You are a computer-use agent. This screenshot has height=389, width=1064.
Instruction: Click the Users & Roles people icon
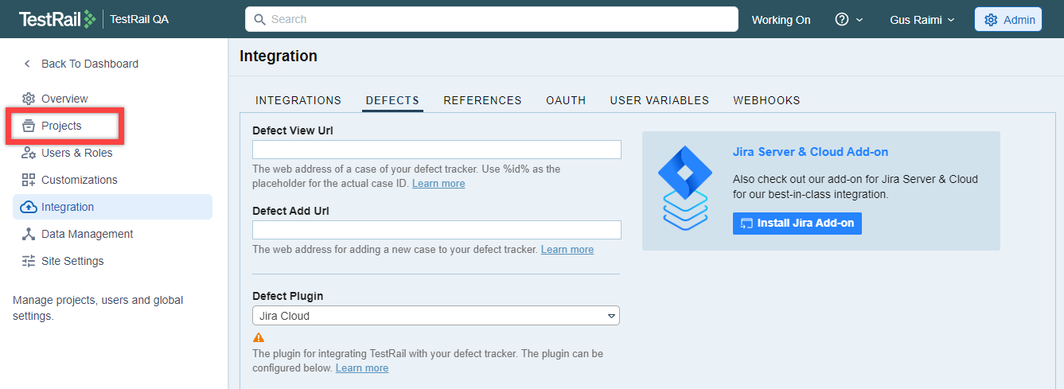point(29,153)
